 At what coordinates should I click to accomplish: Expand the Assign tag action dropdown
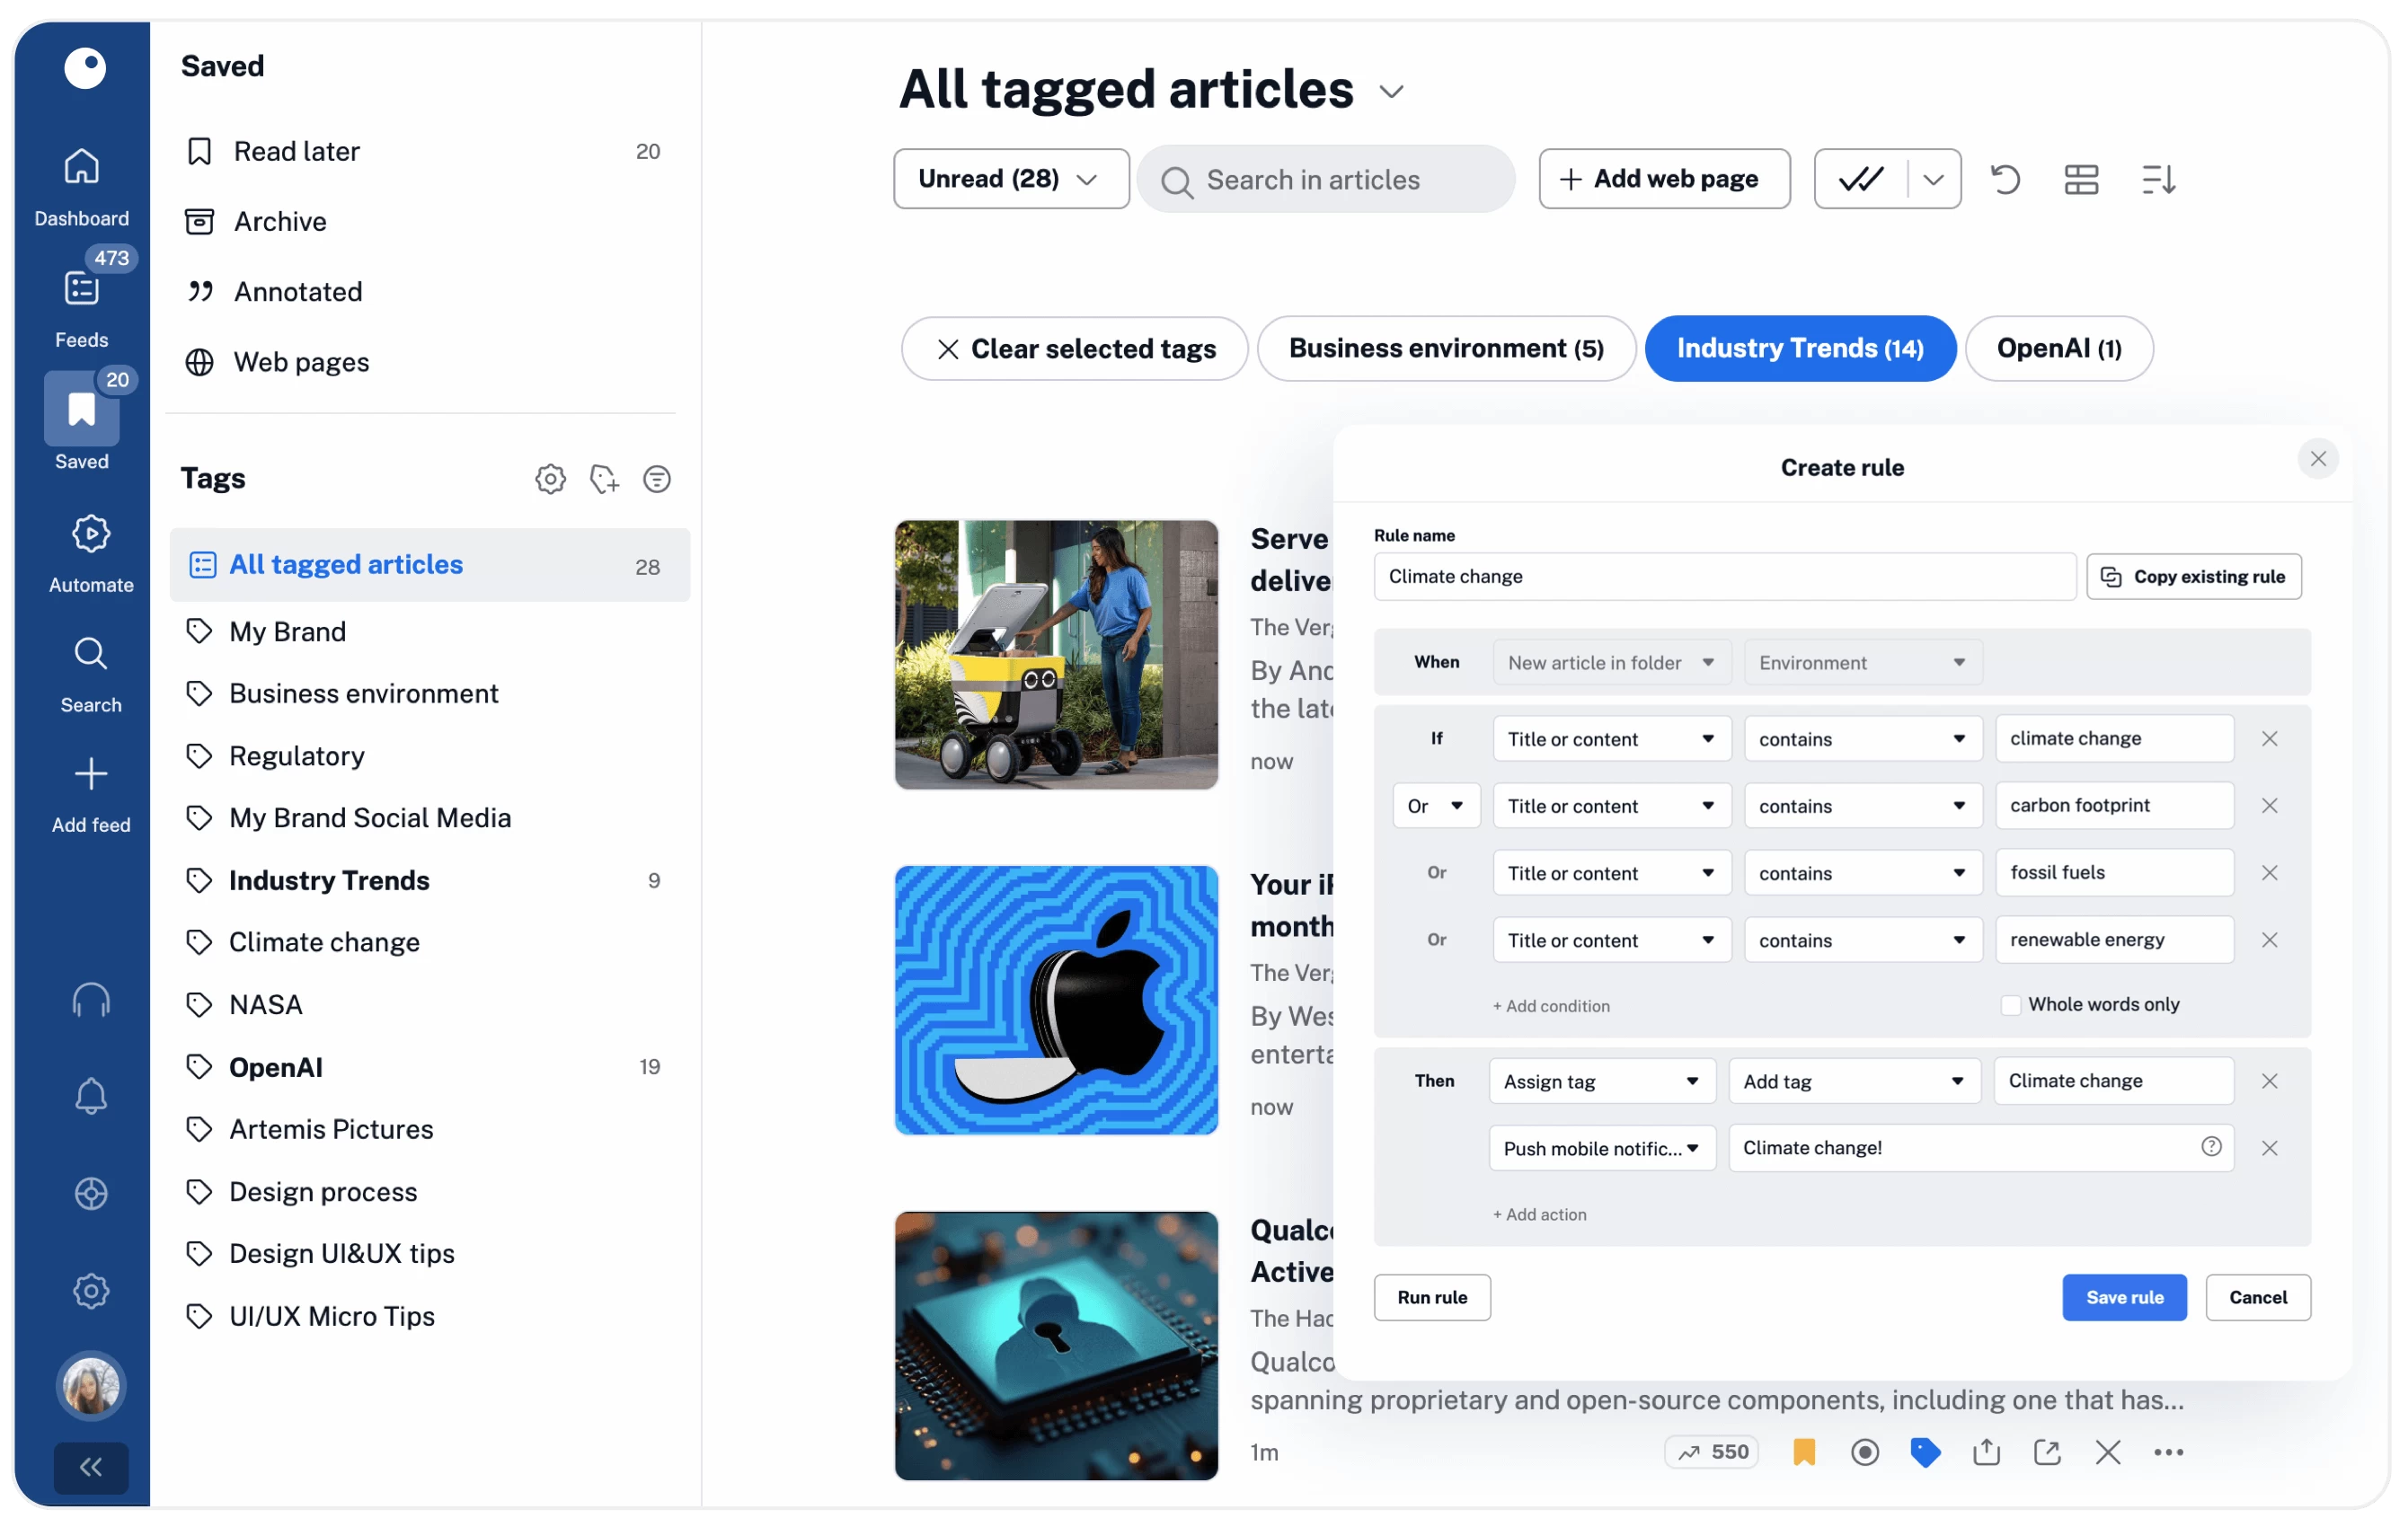pos(1601,1081)
